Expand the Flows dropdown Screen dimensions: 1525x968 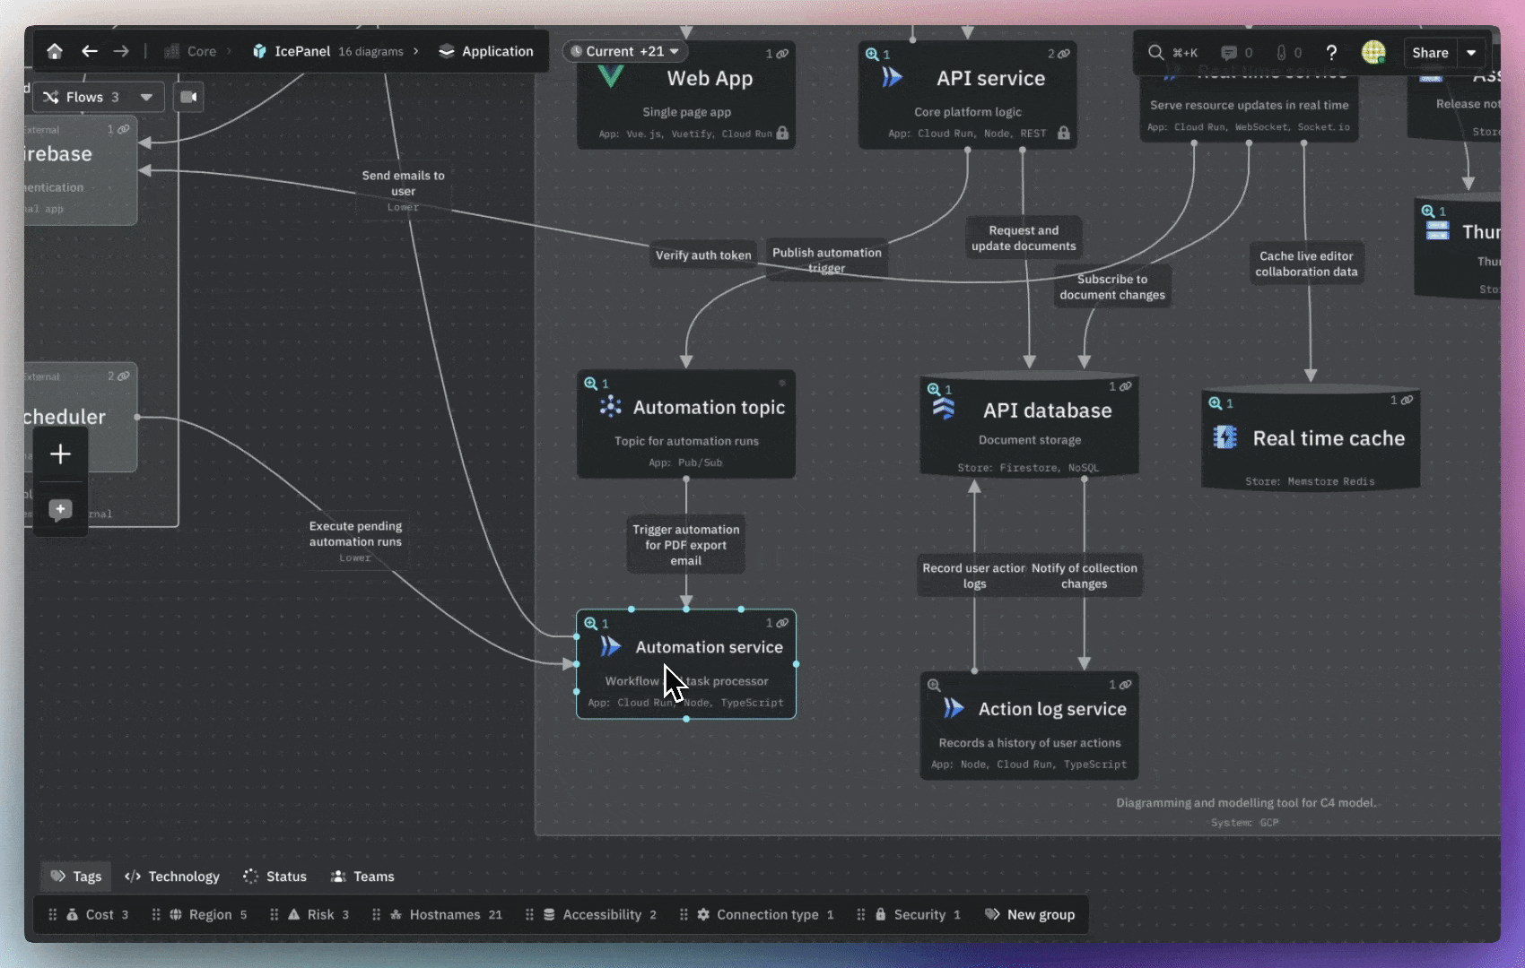click(98, 97)
